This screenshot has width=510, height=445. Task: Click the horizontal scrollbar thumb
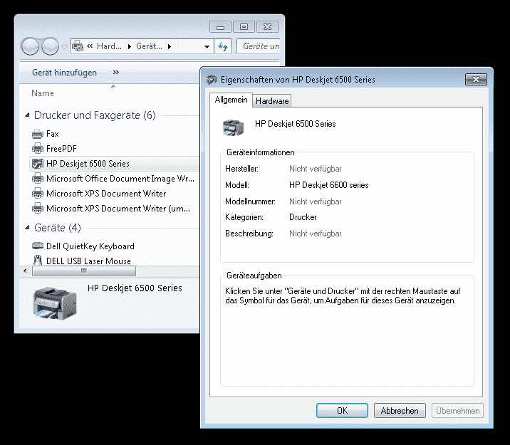tap(84, 271)
